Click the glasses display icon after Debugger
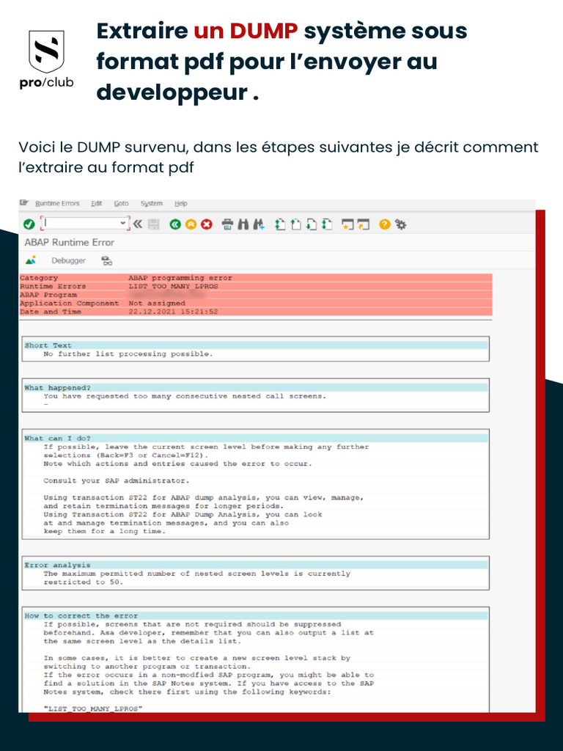The image size is (563, 751). click(x=107, y=260)
